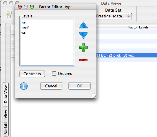Switch to the Data View tab
Screen dimensions: 157x137
pos(6,94)
